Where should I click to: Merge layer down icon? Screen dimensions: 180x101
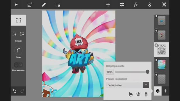point(138,94)
